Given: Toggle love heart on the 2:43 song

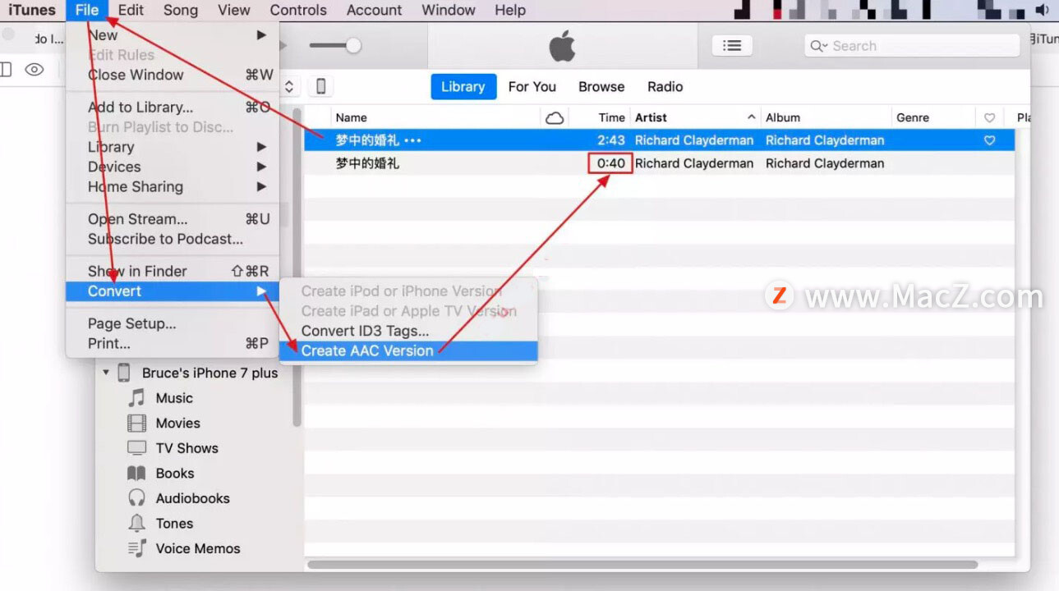Looking at the screenshot, I should [x=989, y=140].
